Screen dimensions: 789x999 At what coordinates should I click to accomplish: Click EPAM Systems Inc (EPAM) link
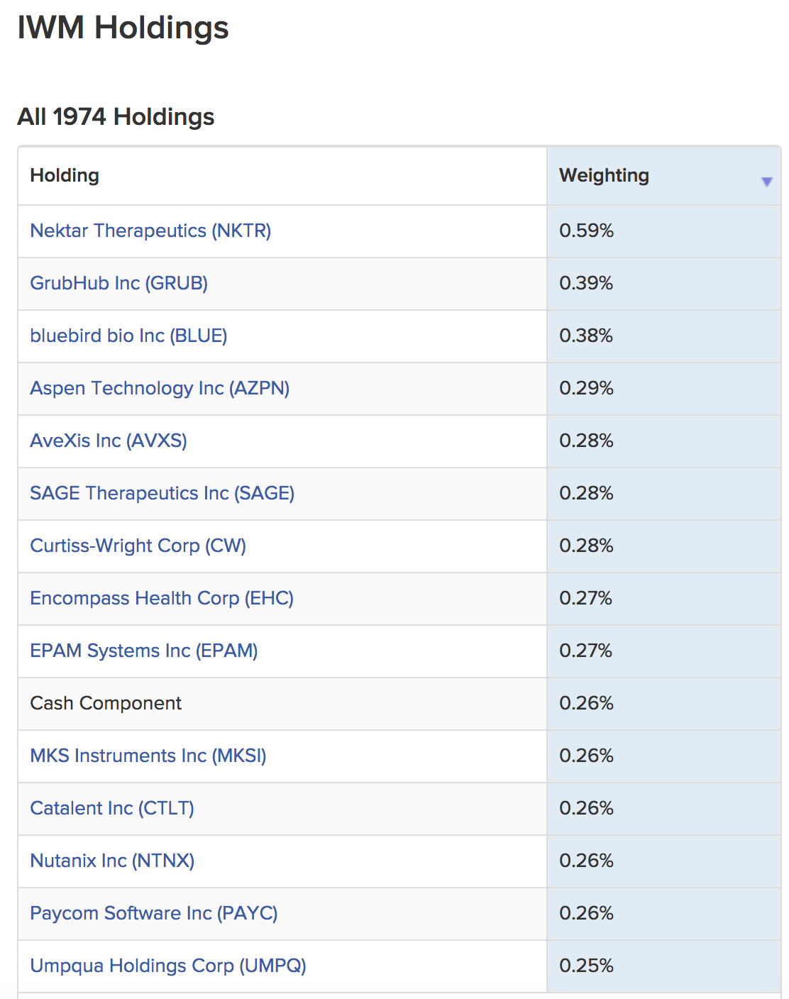pyautogui.click(x=144, y=651)
